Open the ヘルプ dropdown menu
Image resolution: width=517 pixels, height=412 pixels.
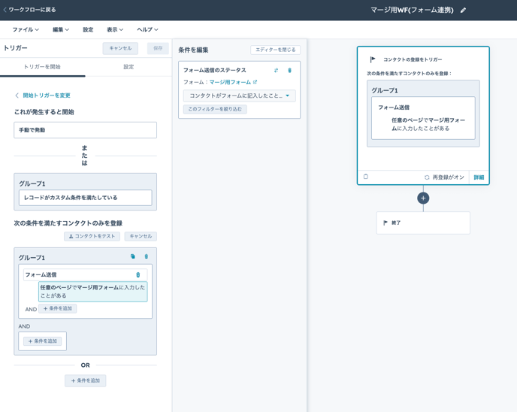[147, 30]
